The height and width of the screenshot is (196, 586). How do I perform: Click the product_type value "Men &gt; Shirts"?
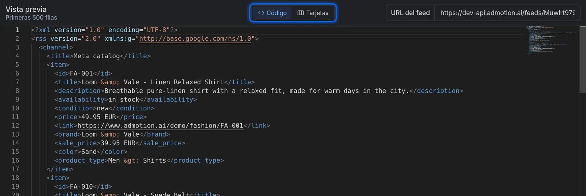tap(137, 160)
